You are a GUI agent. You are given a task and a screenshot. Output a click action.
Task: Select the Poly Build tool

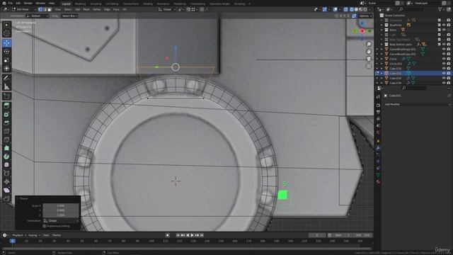click(6, 148)
